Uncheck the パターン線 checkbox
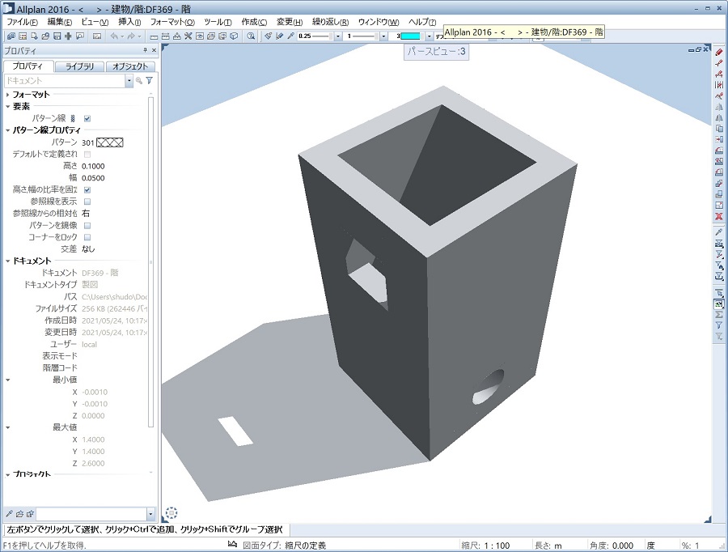728x552 pixels. pyautogui.click(x=87, y=118)
